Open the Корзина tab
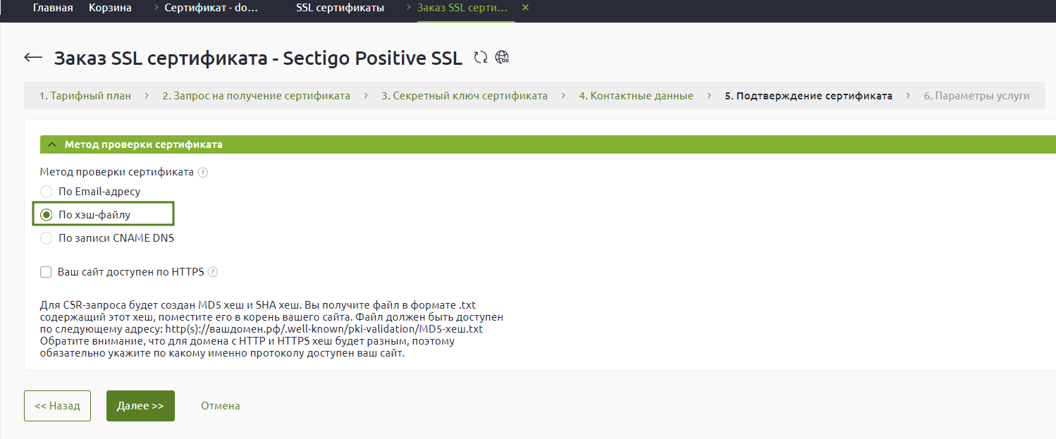The image size is (1056, 439). click(110, 8)
